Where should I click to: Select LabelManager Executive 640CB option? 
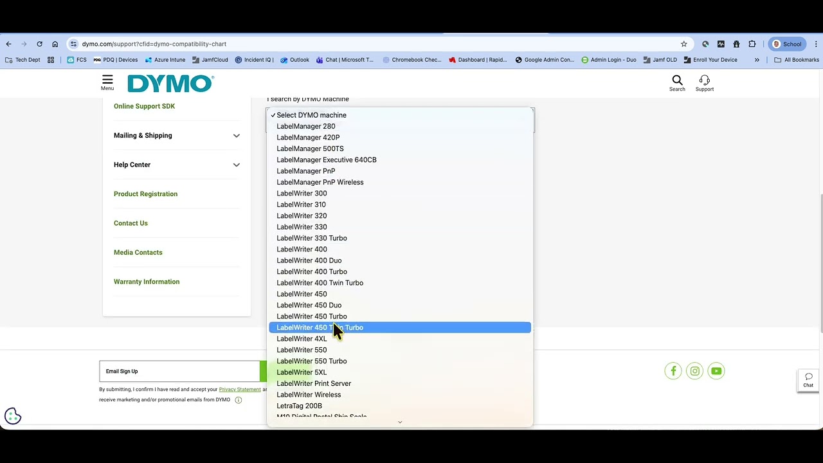[x=400, y=159]
